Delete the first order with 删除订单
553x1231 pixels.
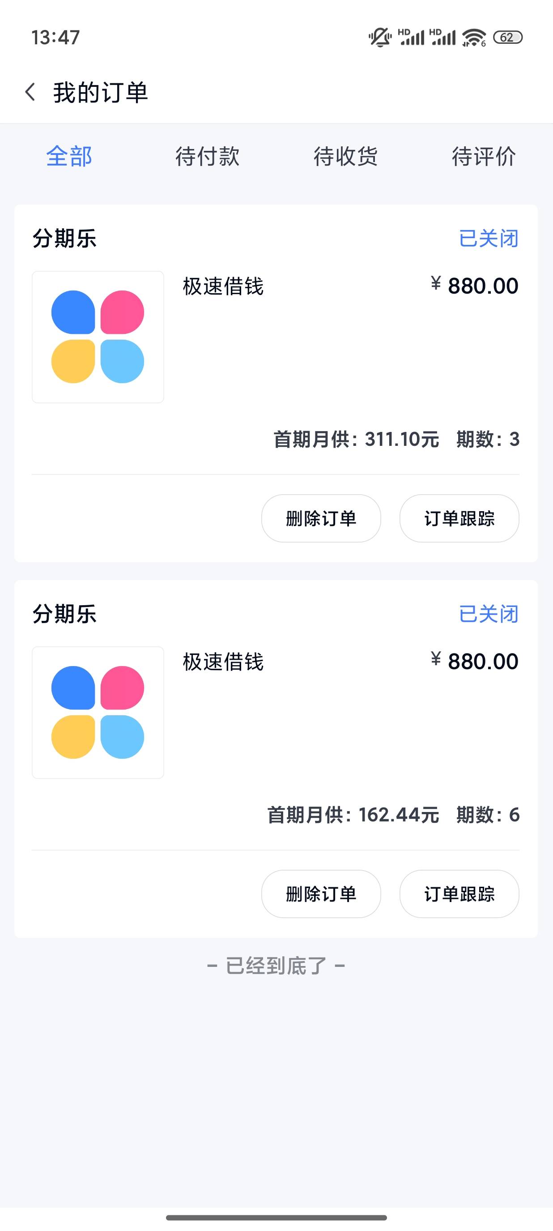[x=321, y=518]
